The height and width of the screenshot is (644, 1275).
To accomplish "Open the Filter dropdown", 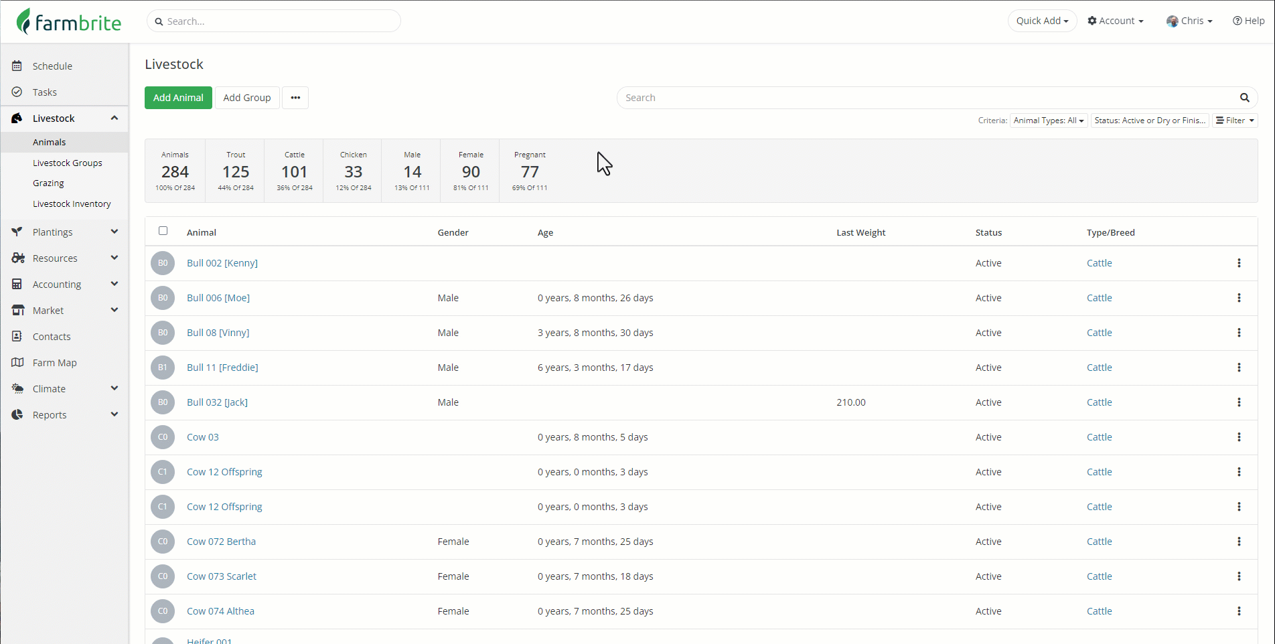I will pos(1235,120).
